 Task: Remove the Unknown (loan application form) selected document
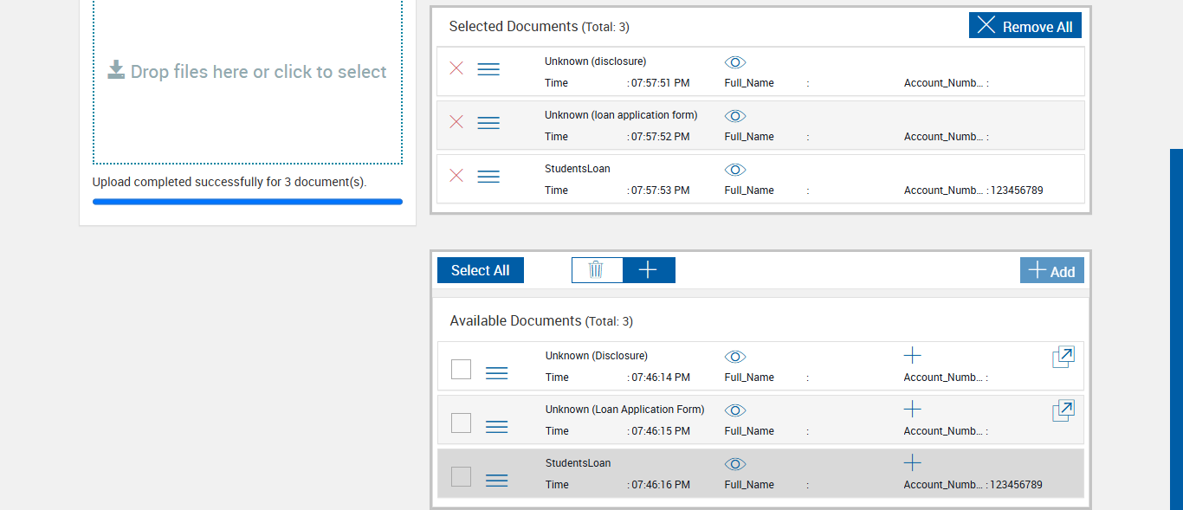(456, 122)
